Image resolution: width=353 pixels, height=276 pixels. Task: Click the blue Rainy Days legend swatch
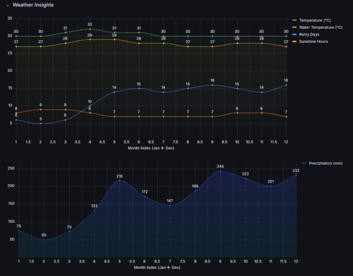coord(295,34)
